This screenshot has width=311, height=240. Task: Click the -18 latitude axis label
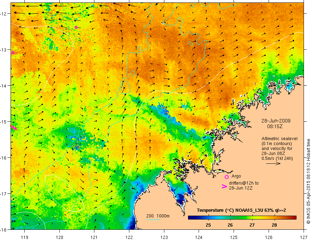click(4, 230)
